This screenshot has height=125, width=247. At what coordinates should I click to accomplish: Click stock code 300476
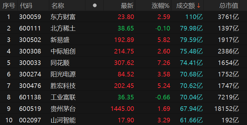[x=30, y=86]
